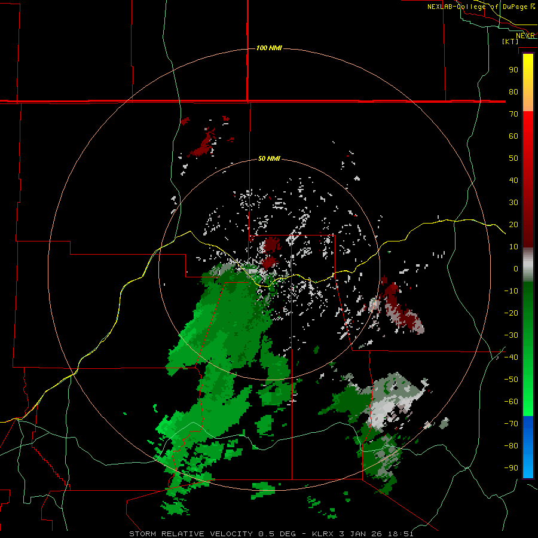Select the 60 value on velocity scale
538x538 pixels.
pyautogui.click(x=513, y=136)
